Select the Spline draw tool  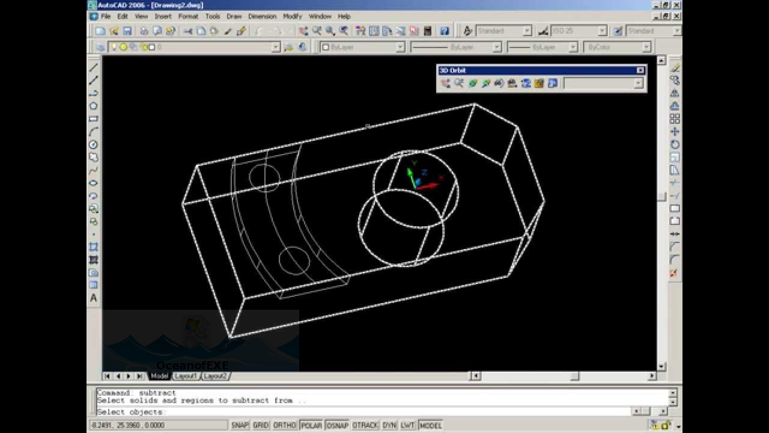tap(94, 170)
